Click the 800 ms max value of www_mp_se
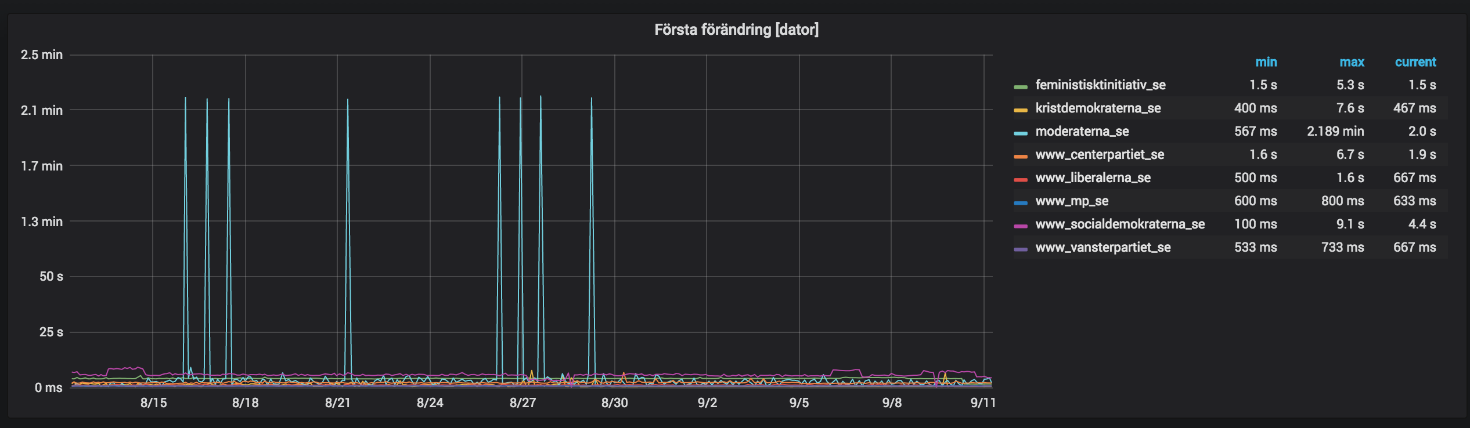This screenshot has width=1470, height=428. [x=1343, y=201]
